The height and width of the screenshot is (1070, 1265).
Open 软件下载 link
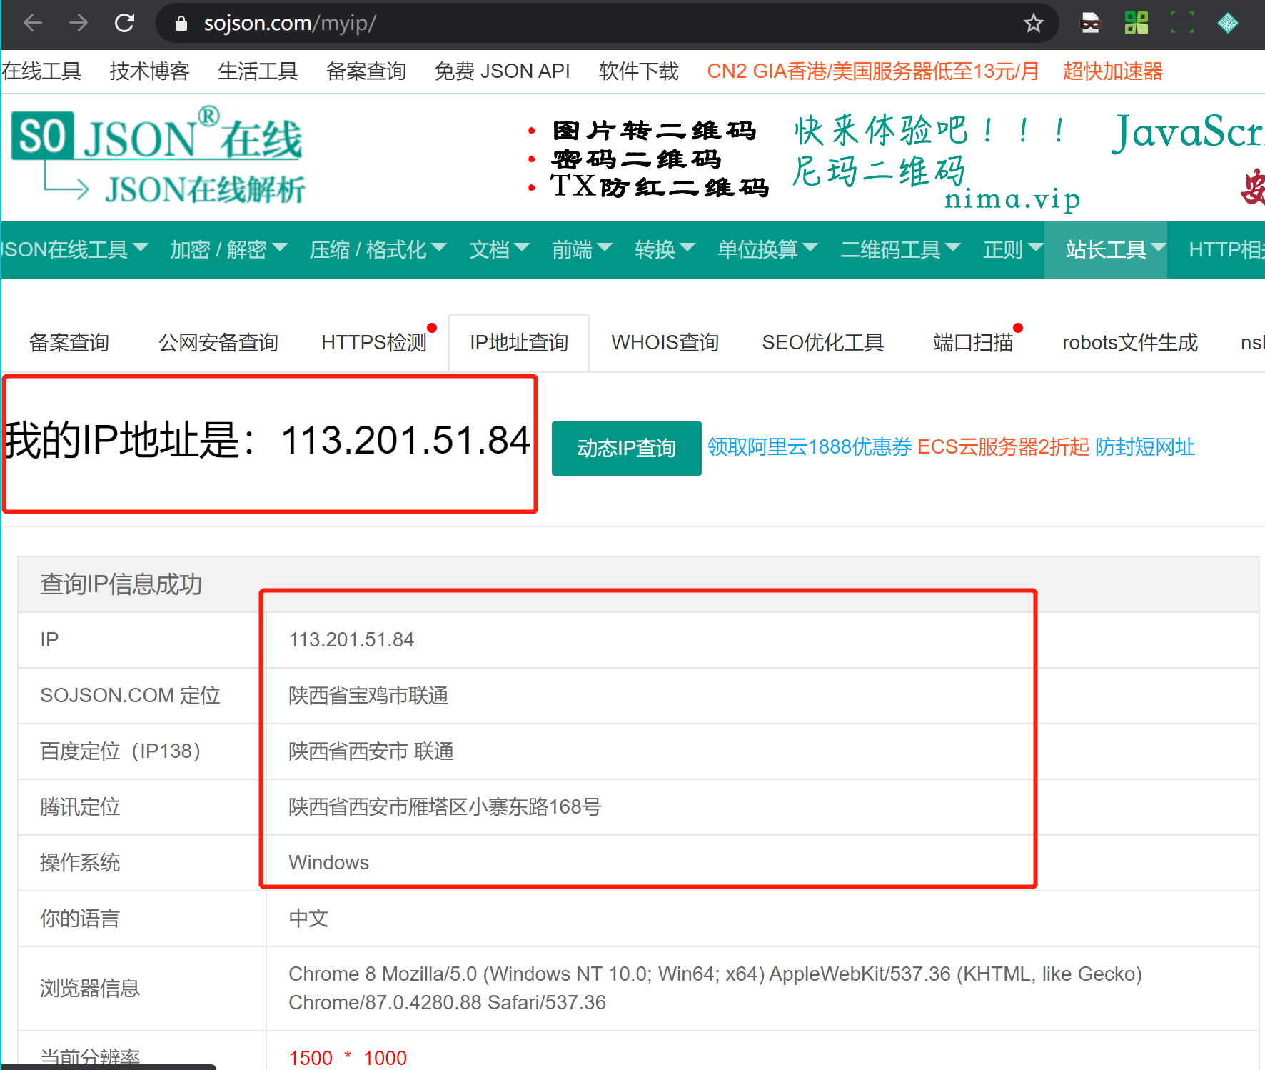tap(638, 71)
